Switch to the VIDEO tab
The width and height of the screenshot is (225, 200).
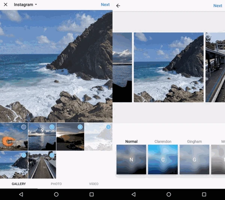(x=94, y=184)
